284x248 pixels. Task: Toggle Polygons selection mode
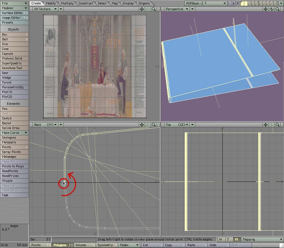[63, 245]
